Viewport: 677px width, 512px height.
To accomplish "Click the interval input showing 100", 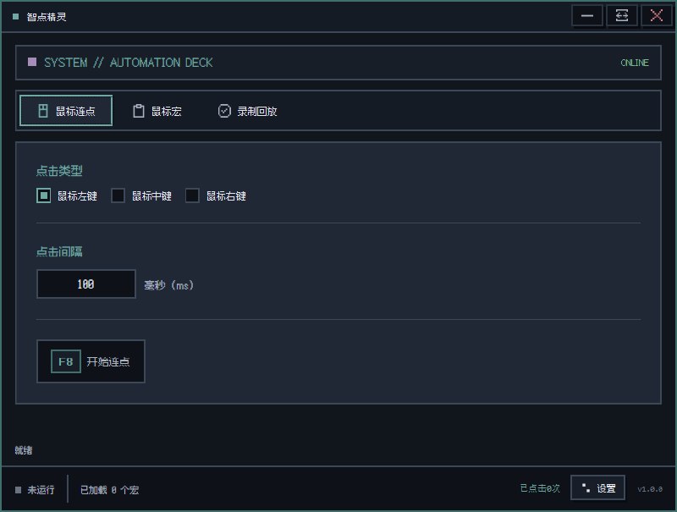I will pos(86,284).
